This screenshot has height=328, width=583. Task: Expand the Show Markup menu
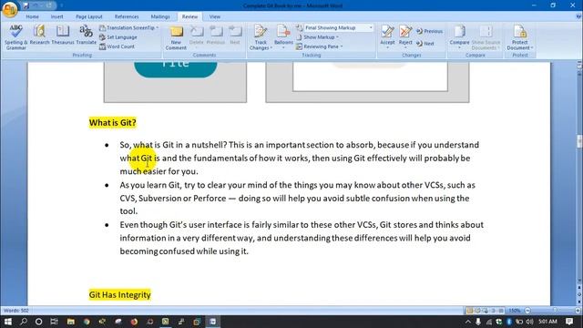point(318,37)
